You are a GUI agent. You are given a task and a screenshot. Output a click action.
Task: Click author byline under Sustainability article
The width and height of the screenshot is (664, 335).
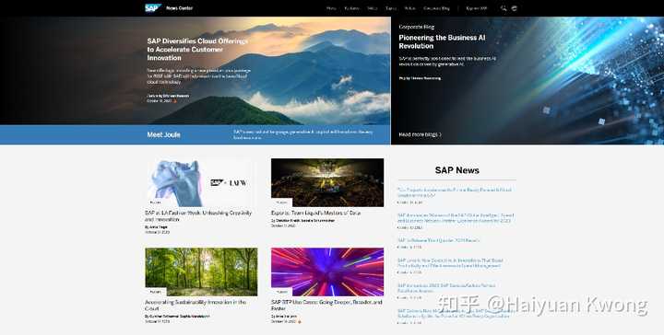(177, 316)
